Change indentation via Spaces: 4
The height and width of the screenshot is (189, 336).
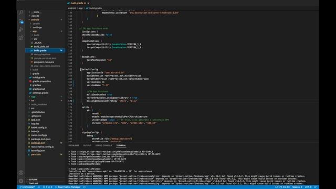pyautogui.click(x=297, y=187)
